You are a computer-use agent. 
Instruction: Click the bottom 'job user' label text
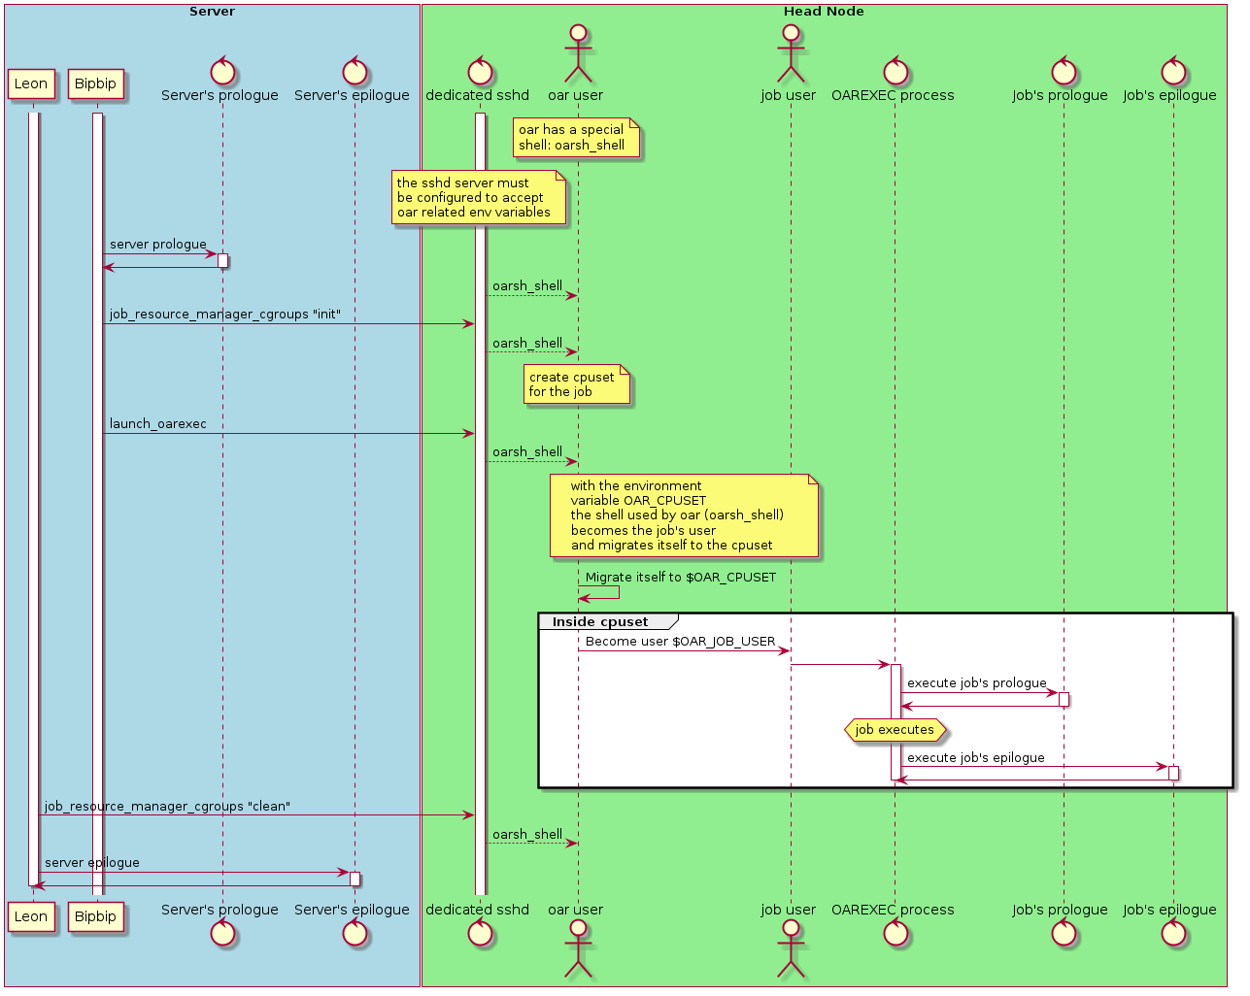[789, 910]
